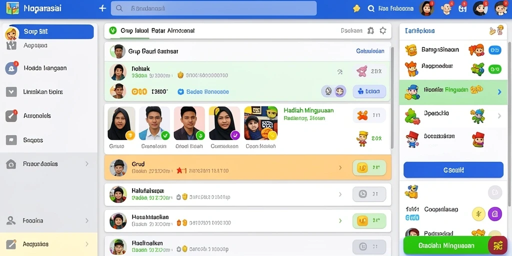Viewport: 512px width, 256px height.
Task: Click edit icon beside Aeqjutios
Action: coord(11,244)
